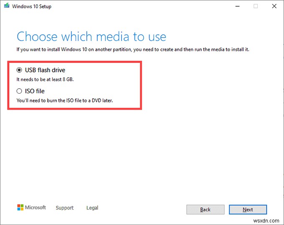Click text about burning the ISO file to a DVD later

tap(65, 100)
